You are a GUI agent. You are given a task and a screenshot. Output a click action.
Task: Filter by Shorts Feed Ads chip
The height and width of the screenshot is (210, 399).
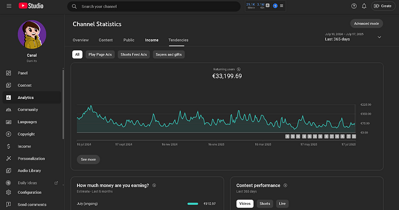(x=134, y=54)
